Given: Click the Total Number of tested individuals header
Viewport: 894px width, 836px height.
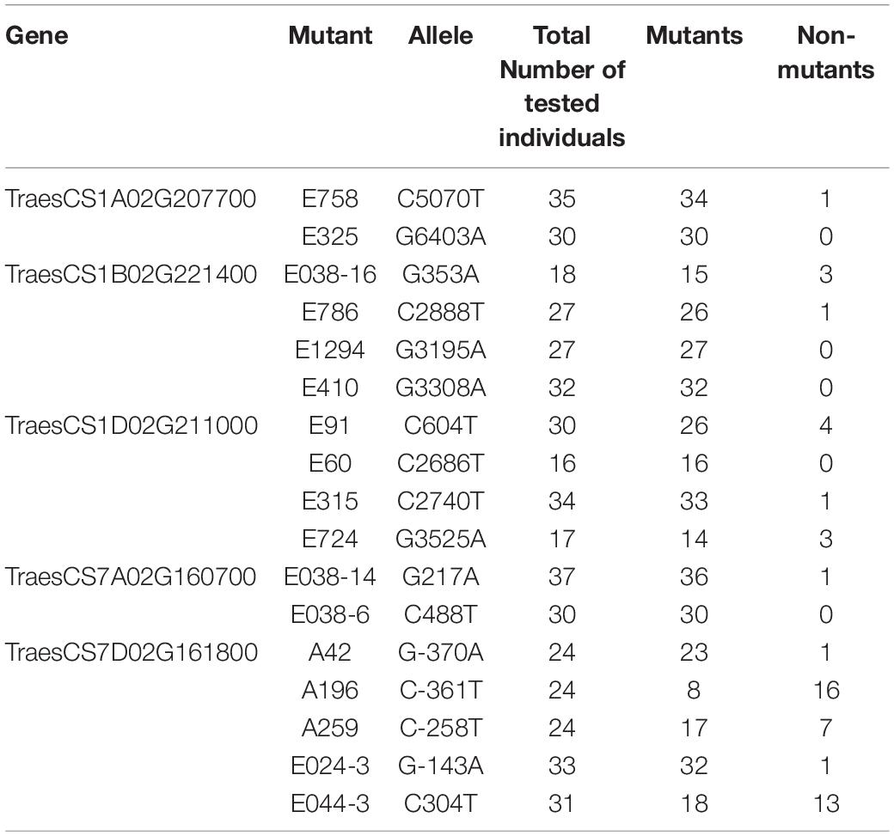Looking at the screenshot, I should tap(562, 87).
